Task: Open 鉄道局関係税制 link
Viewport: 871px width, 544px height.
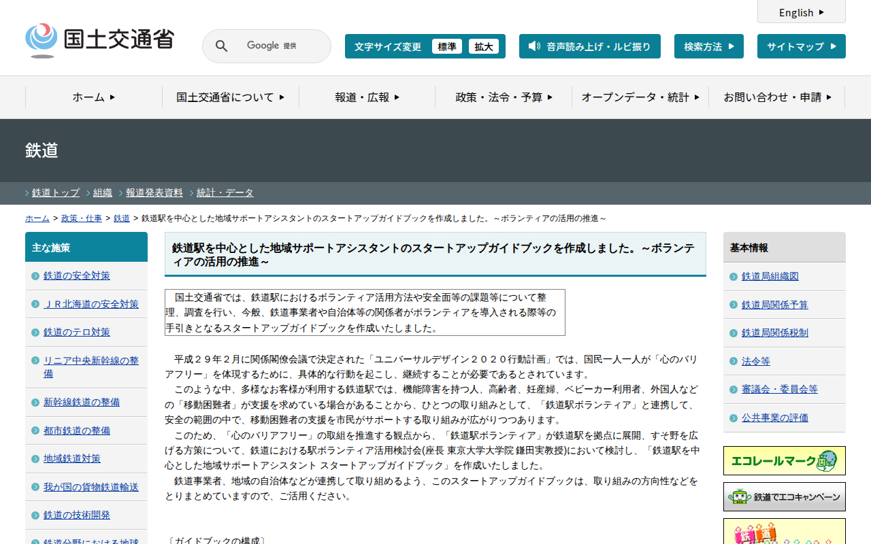Action: (x=775, y=333)
